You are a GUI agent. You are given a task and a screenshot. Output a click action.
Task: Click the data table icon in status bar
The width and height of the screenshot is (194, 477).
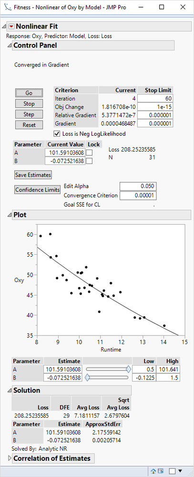coord(160,471)
